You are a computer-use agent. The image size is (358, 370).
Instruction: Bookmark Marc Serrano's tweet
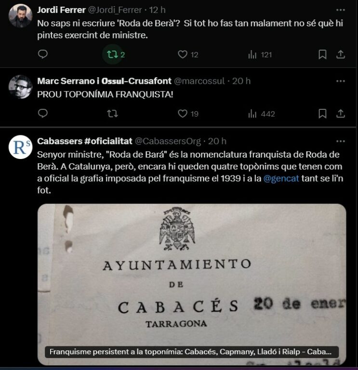pyautogui.click(x=322, y=114)
